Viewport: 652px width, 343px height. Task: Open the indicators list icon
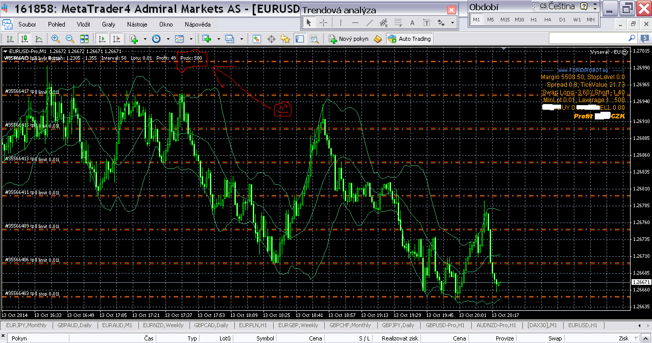[x=134, y=39]
